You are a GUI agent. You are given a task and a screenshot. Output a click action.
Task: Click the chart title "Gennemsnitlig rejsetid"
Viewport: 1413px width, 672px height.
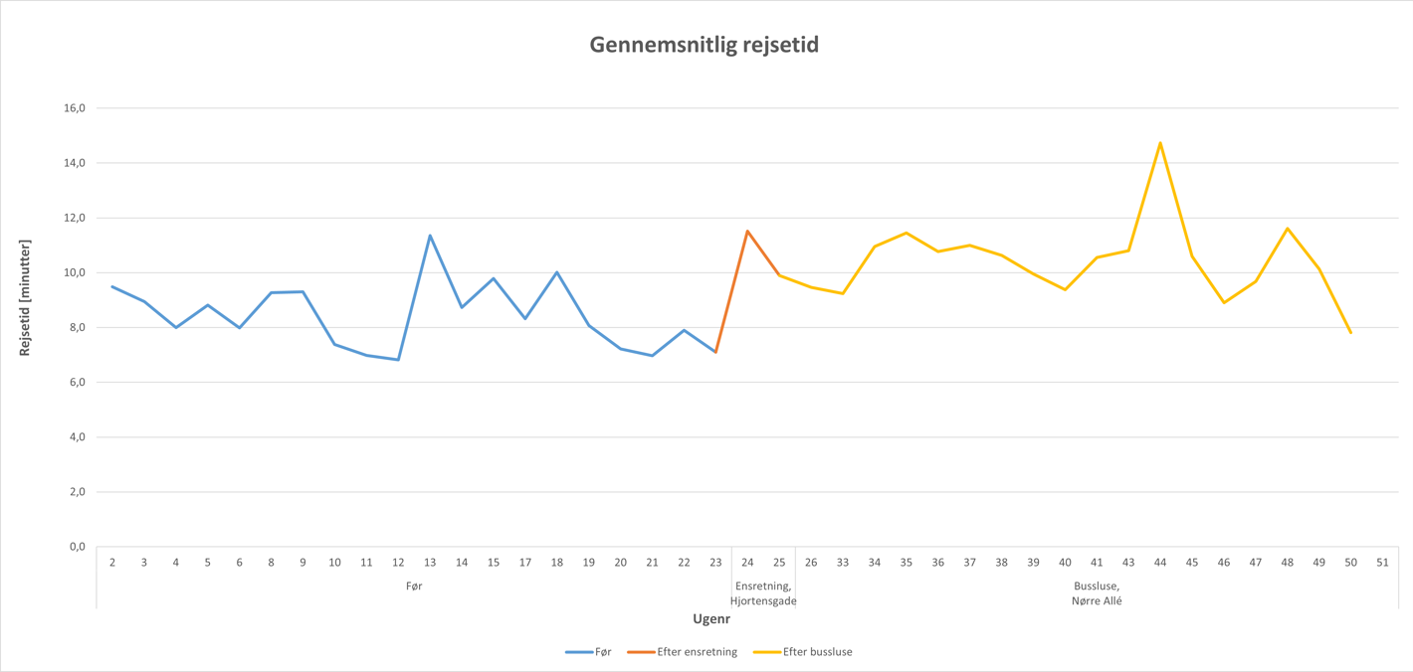coord(704,45)
